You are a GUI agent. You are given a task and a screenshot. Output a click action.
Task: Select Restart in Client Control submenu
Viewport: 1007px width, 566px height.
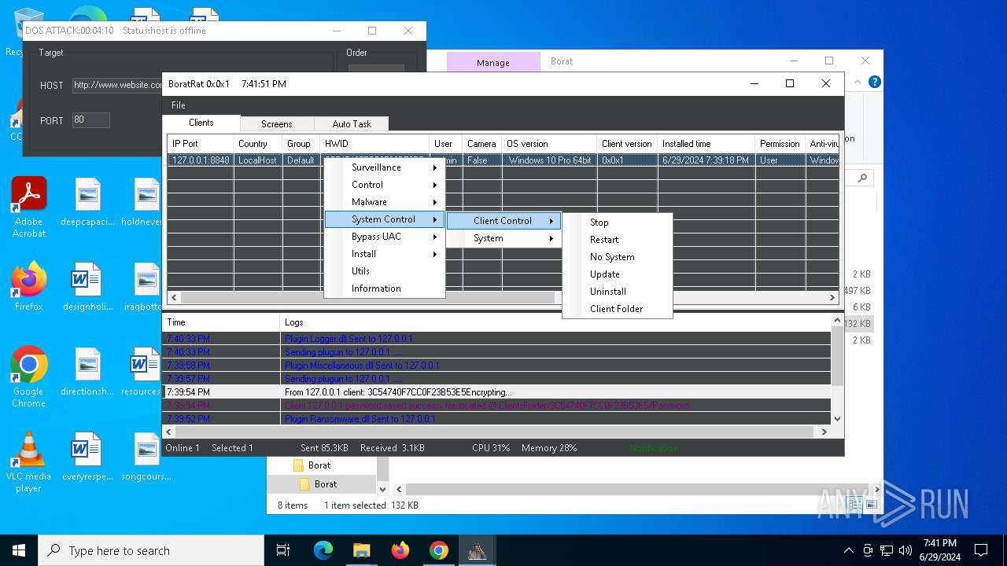click(x=618, y=240)
